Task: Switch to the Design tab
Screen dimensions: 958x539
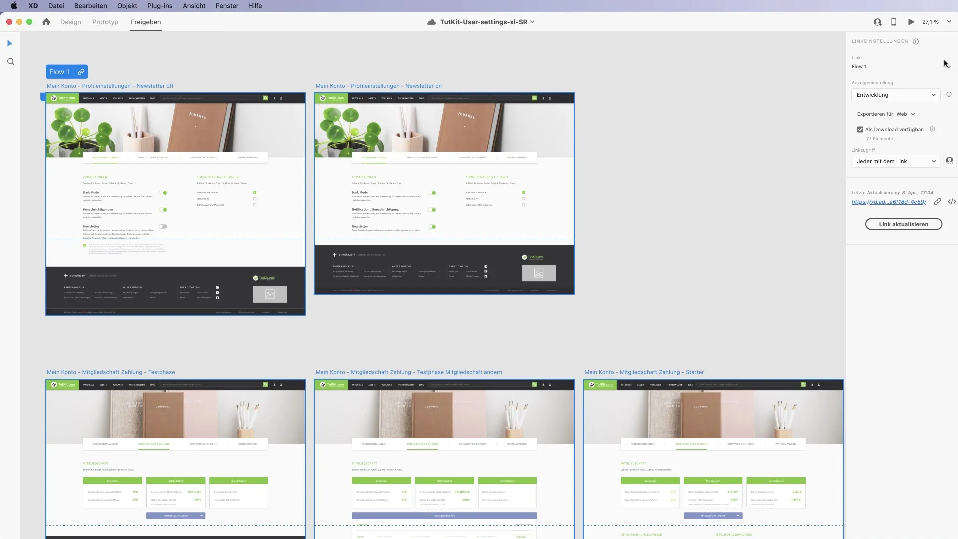Action: pos(70,22)
